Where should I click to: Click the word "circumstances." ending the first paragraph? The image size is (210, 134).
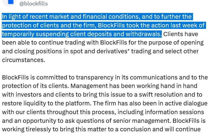tap(23, 60)
